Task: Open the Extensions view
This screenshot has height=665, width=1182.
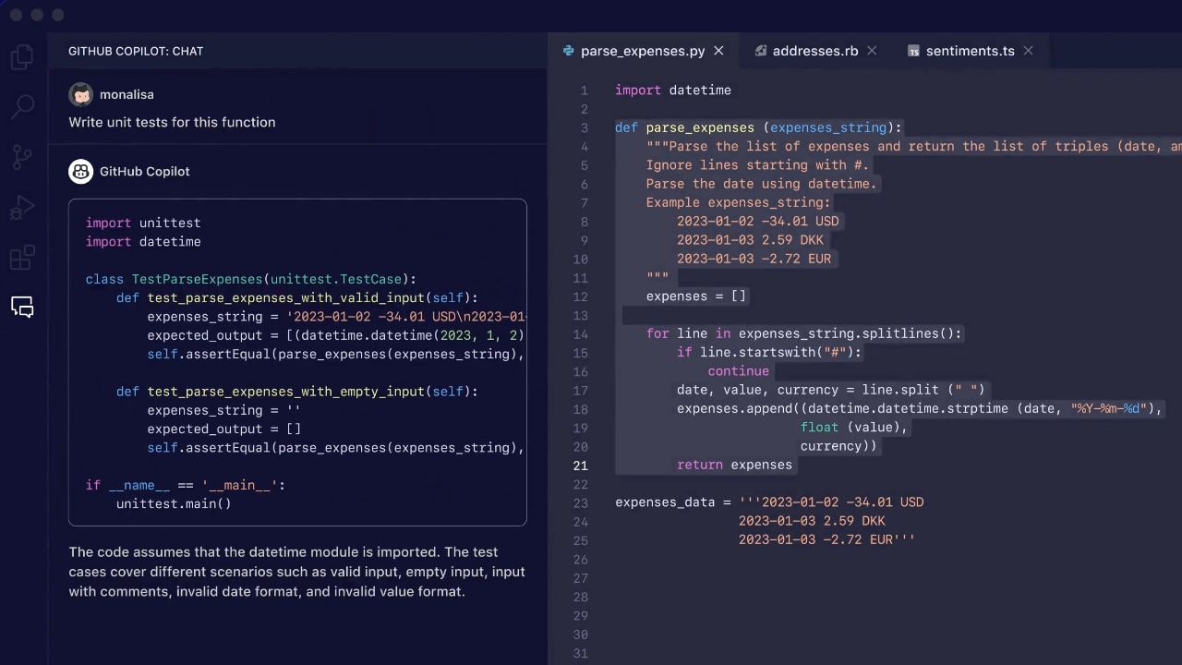Action: point(22,259)
